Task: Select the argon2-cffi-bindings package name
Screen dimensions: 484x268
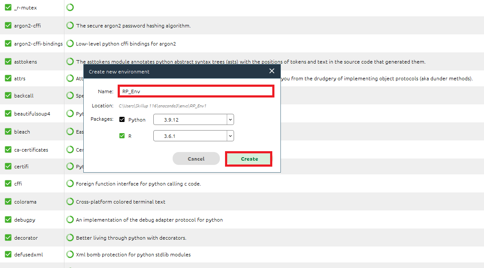Action: tap(38, 44)
